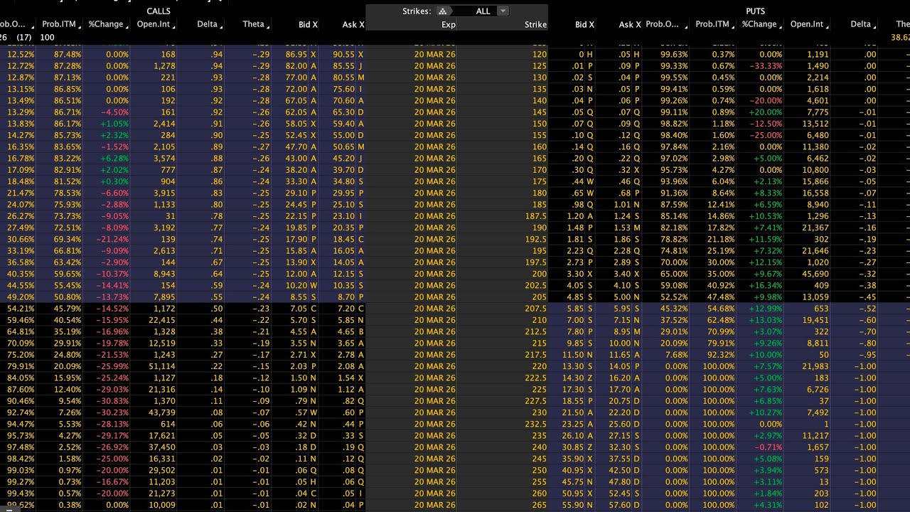Click the Exp column header
This screenshot has width=910, height=512.
coord(448,25)
